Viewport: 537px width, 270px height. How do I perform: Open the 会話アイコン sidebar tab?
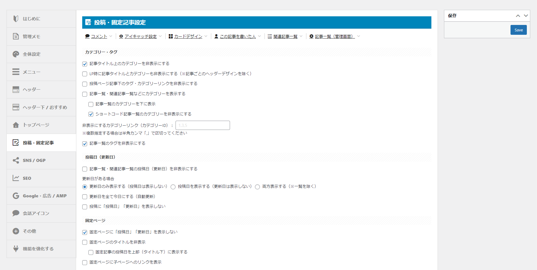41,213
